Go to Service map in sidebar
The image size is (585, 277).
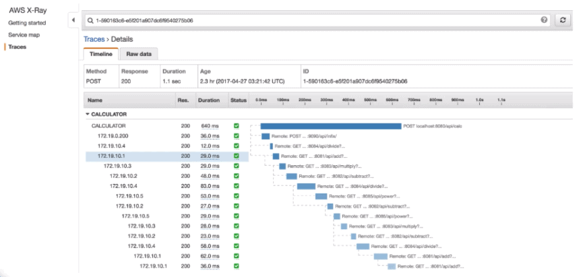click(24, 35)
